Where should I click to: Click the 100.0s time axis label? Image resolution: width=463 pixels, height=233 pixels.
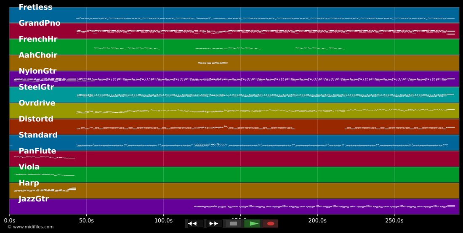[164, 220]
